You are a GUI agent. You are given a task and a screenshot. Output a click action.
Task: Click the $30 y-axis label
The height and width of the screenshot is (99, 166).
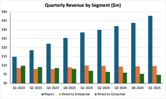pyautogui.click(x=4, y=30)
